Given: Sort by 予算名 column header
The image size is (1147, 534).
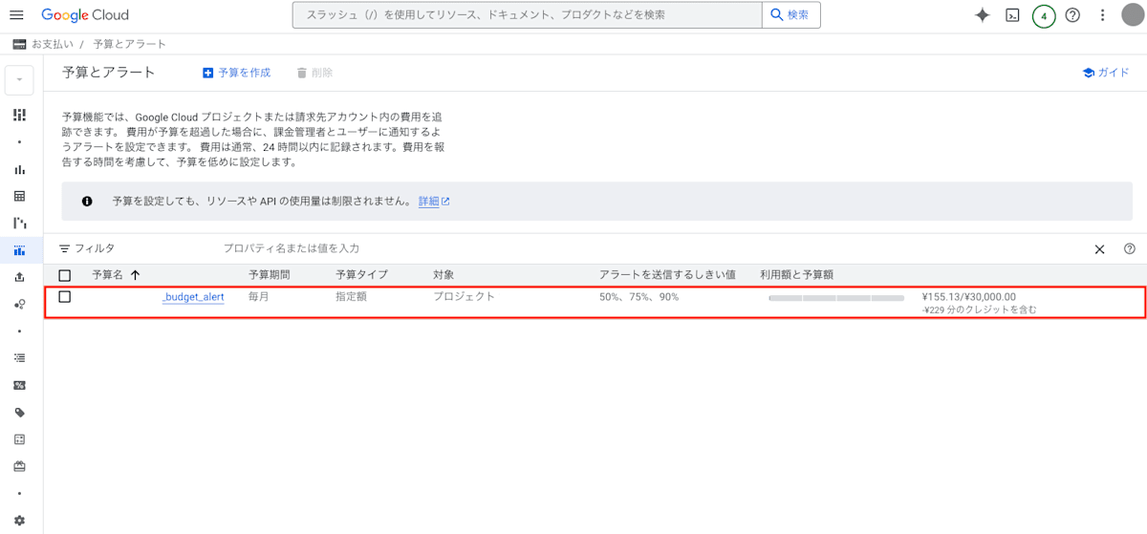Looking at the screenshot, I should point(108,275).
